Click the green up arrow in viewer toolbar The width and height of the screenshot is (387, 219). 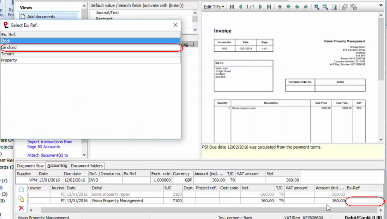(x=280, y=7)
